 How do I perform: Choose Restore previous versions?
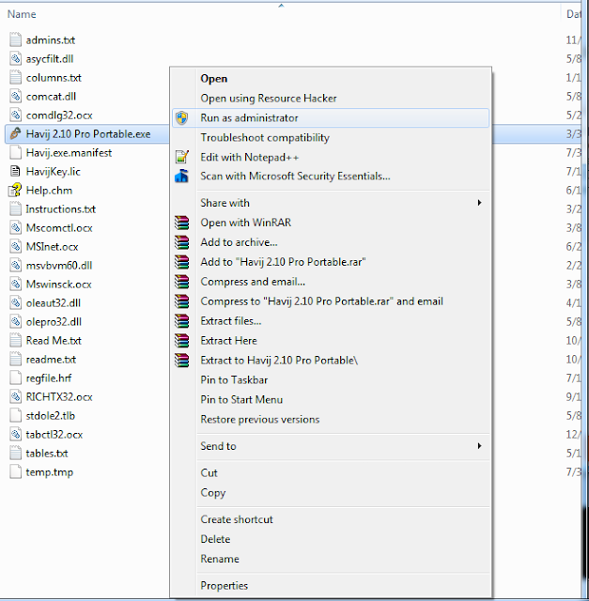331,420
